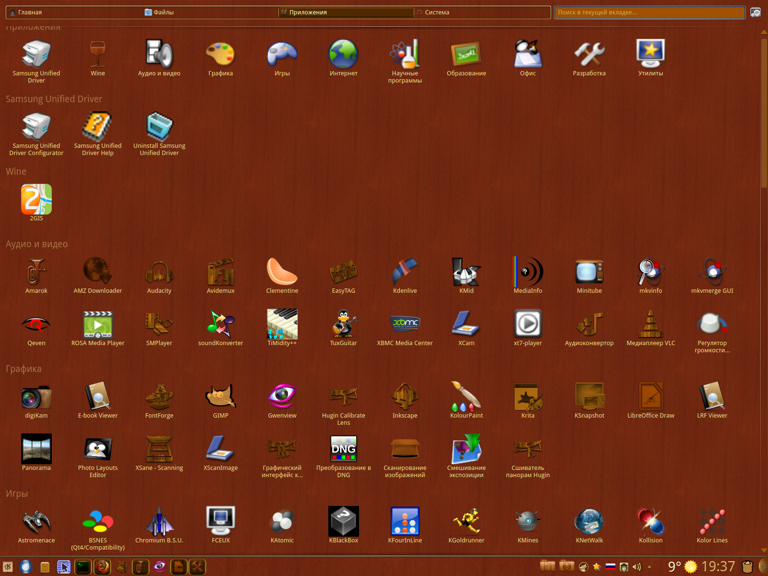Open GIMP image editor
The height and width of the screenshot is (576, 768).
point(221,401)
